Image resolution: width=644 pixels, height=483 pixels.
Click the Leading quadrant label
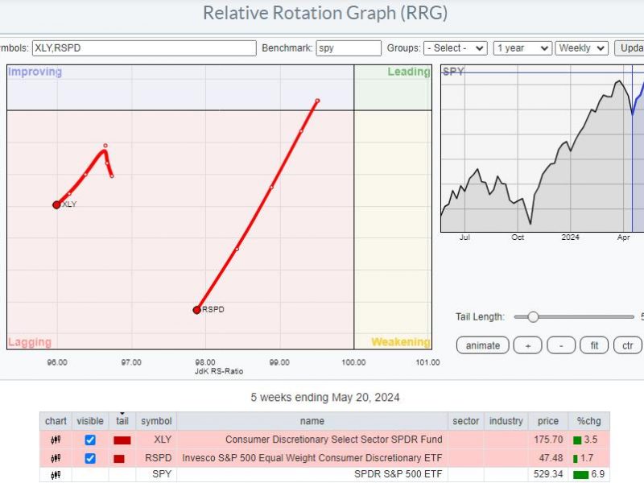[x=409, y=72]
